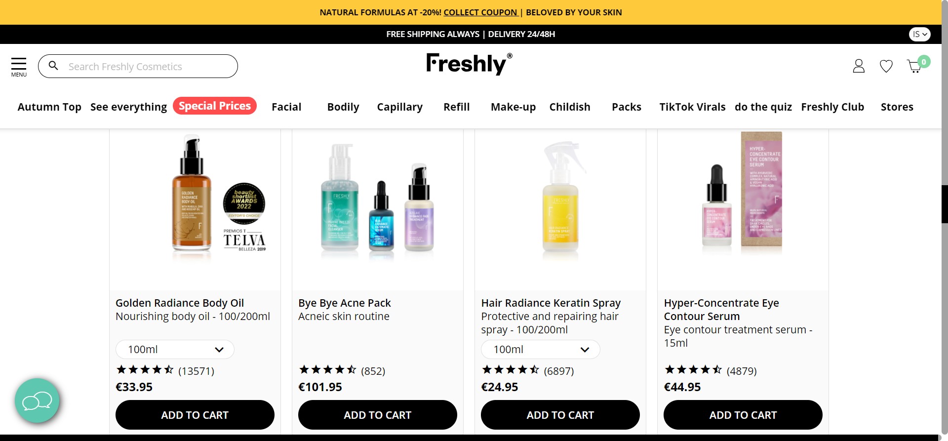Open the hamburger MENU icon
This screenshot has width=948, height=441.
[x=19, y=66]
